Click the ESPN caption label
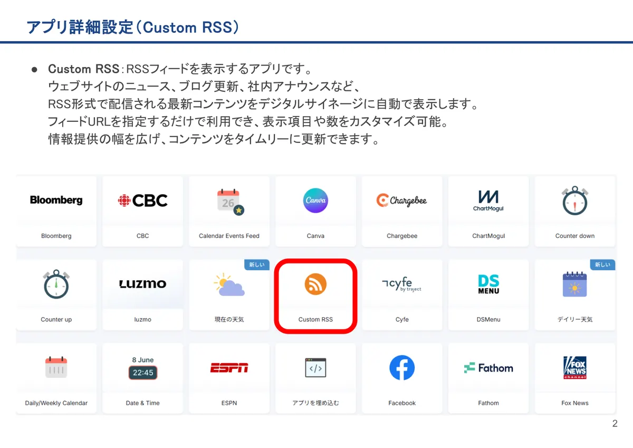The height and width of the screenshot is (448, 633). click(229, 403)
